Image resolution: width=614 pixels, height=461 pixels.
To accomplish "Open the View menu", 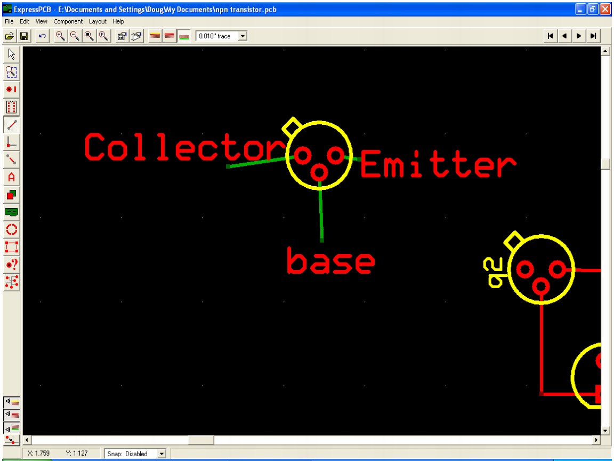I will click(x=41, y=21).
